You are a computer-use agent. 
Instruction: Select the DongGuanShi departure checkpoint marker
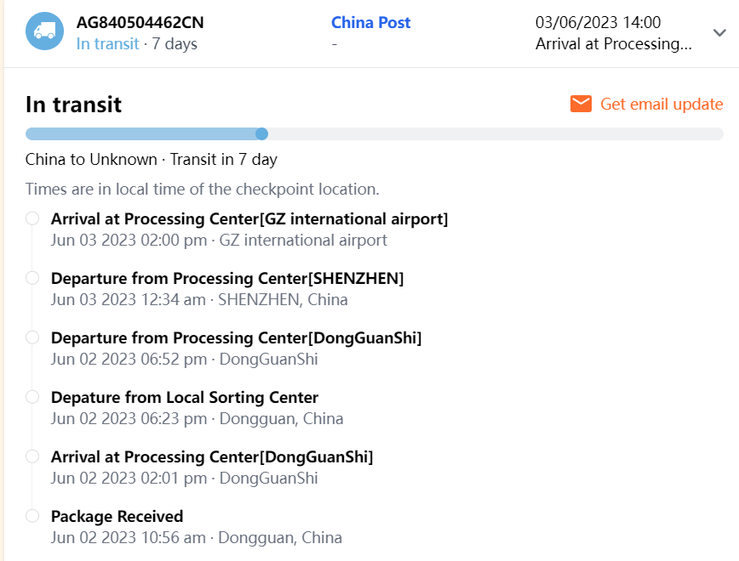click(32, 337)
